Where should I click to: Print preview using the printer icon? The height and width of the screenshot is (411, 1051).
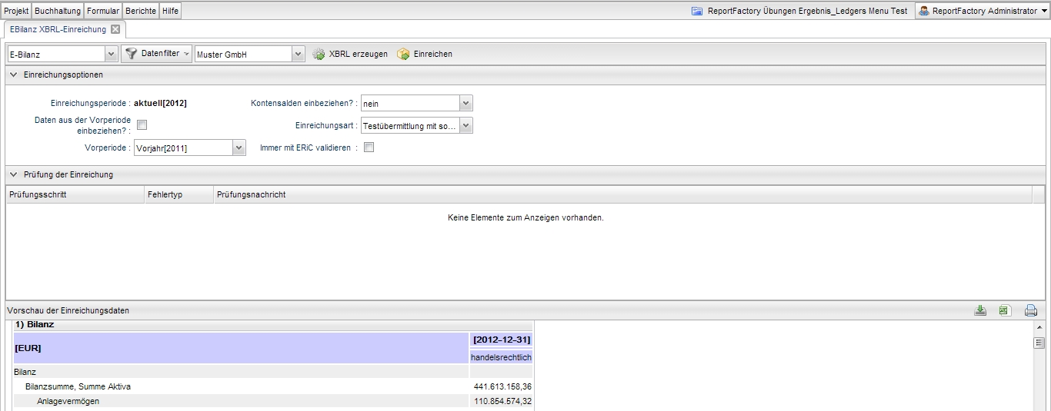pos(1031,310)
